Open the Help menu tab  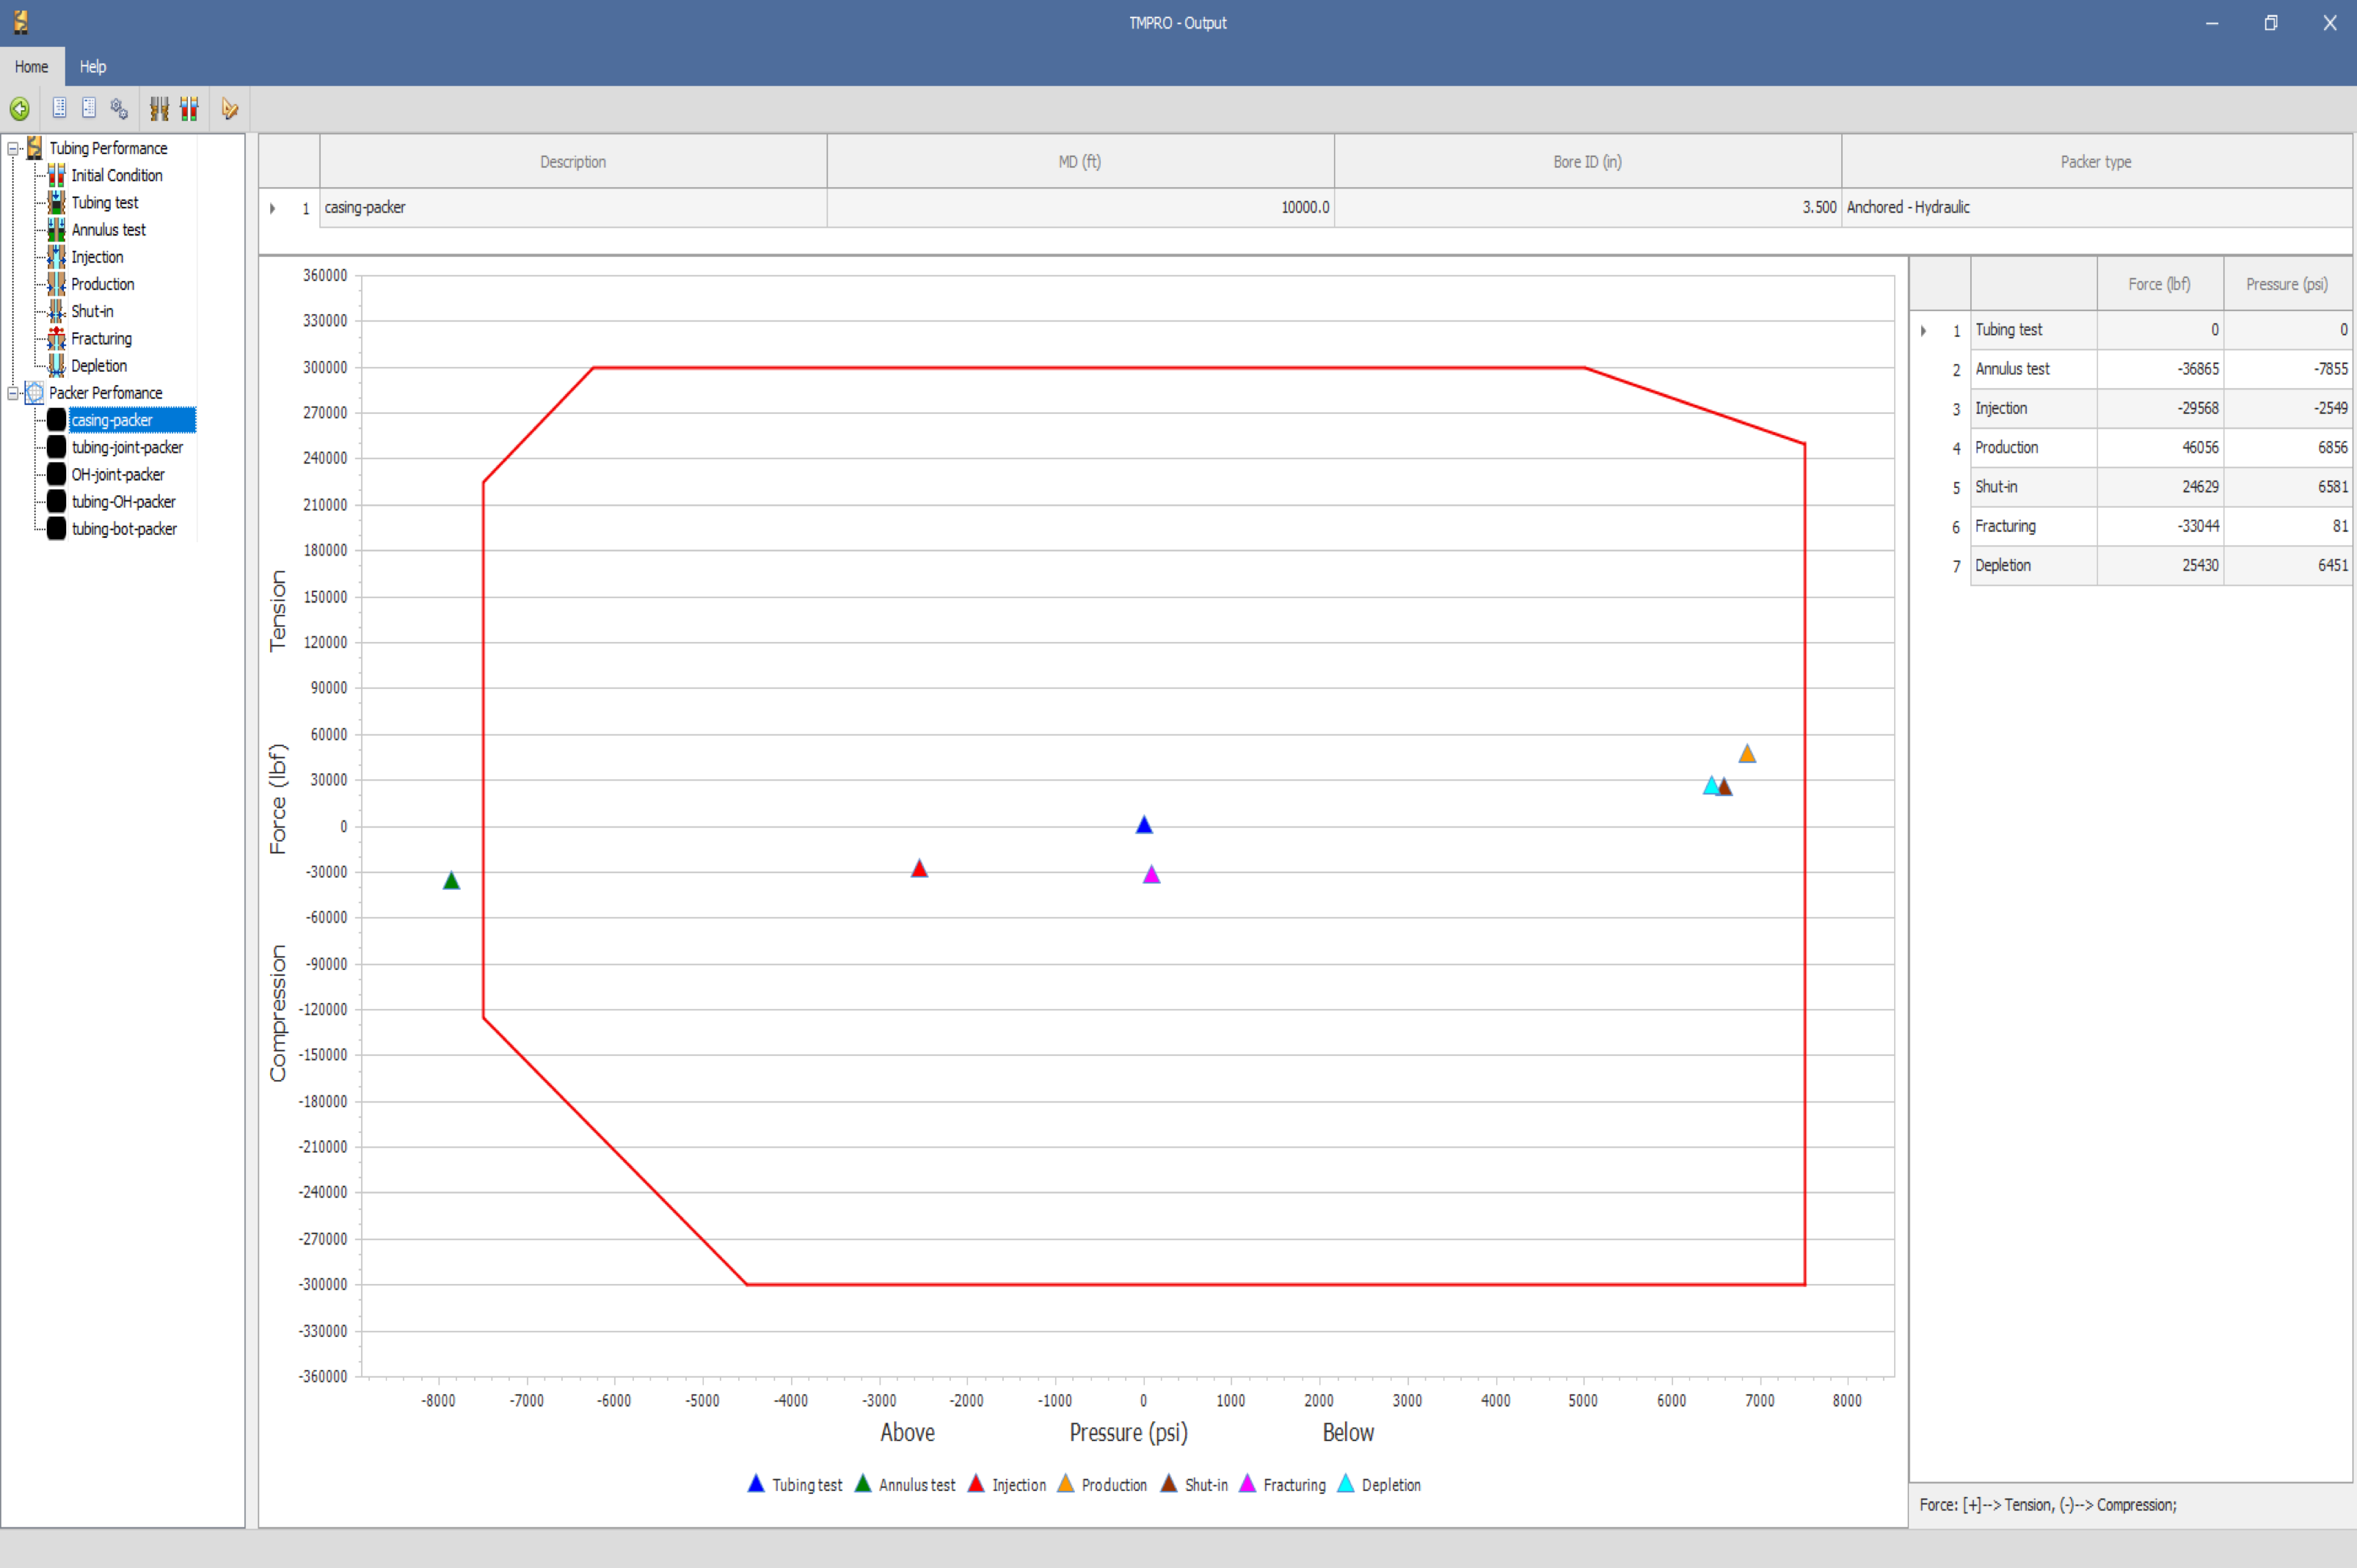(x=92, y=67)
